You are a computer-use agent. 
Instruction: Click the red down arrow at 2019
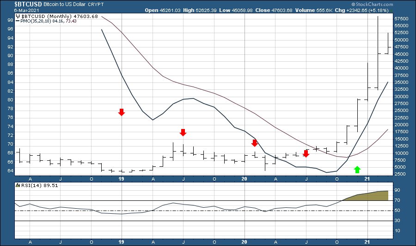click(x=122, y=112)
